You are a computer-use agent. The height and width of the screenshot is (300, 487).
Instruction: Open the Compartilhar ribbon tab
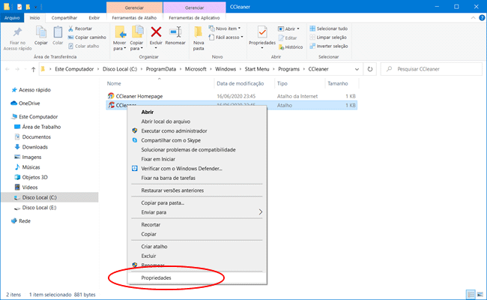point(60,18)
